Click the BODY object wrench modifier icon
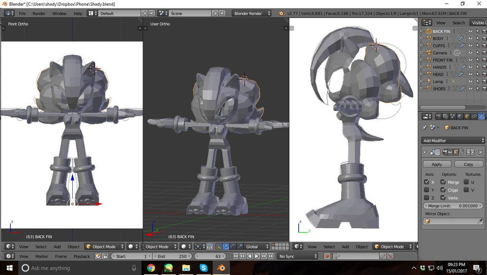The image size is (487, 275). click(461, 39)
